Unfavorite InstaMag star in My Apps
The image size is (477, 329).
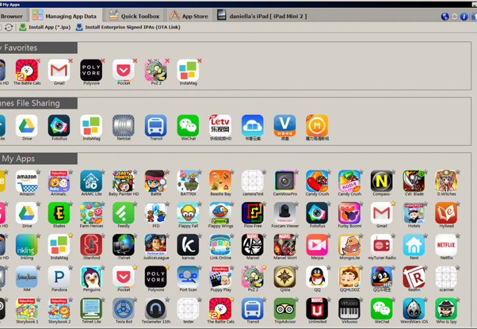click(x=70, y=236)
